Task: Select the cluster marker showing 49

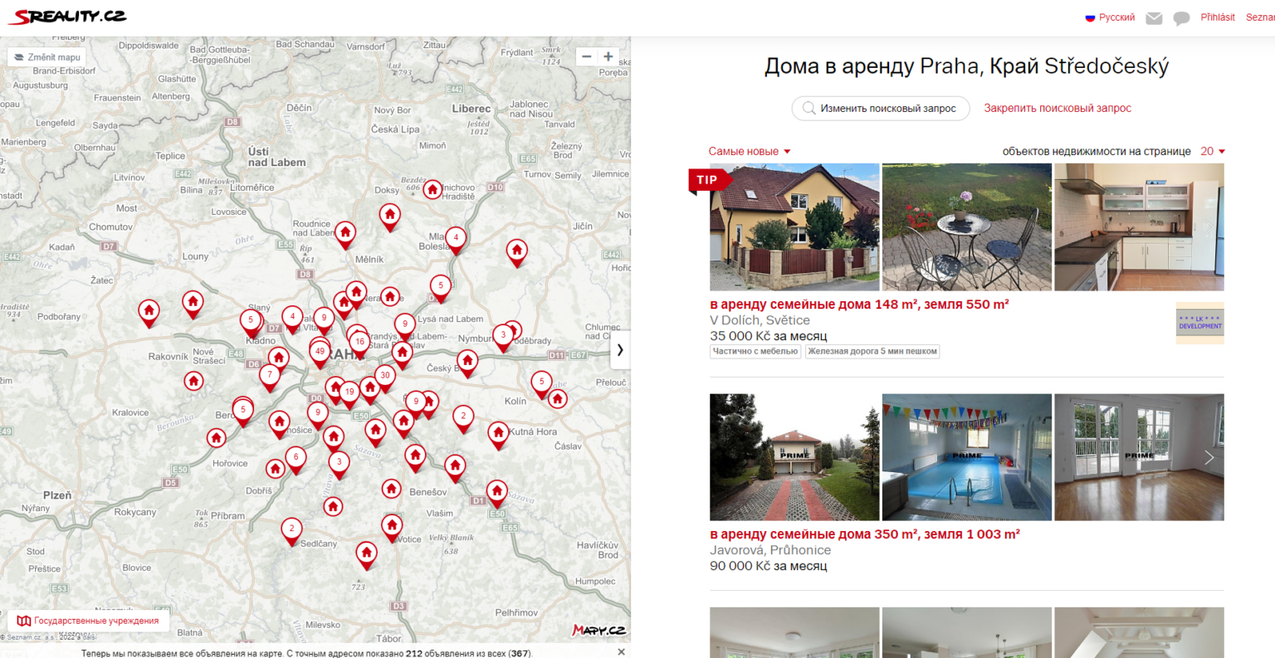Action: (x=320, y=352)
